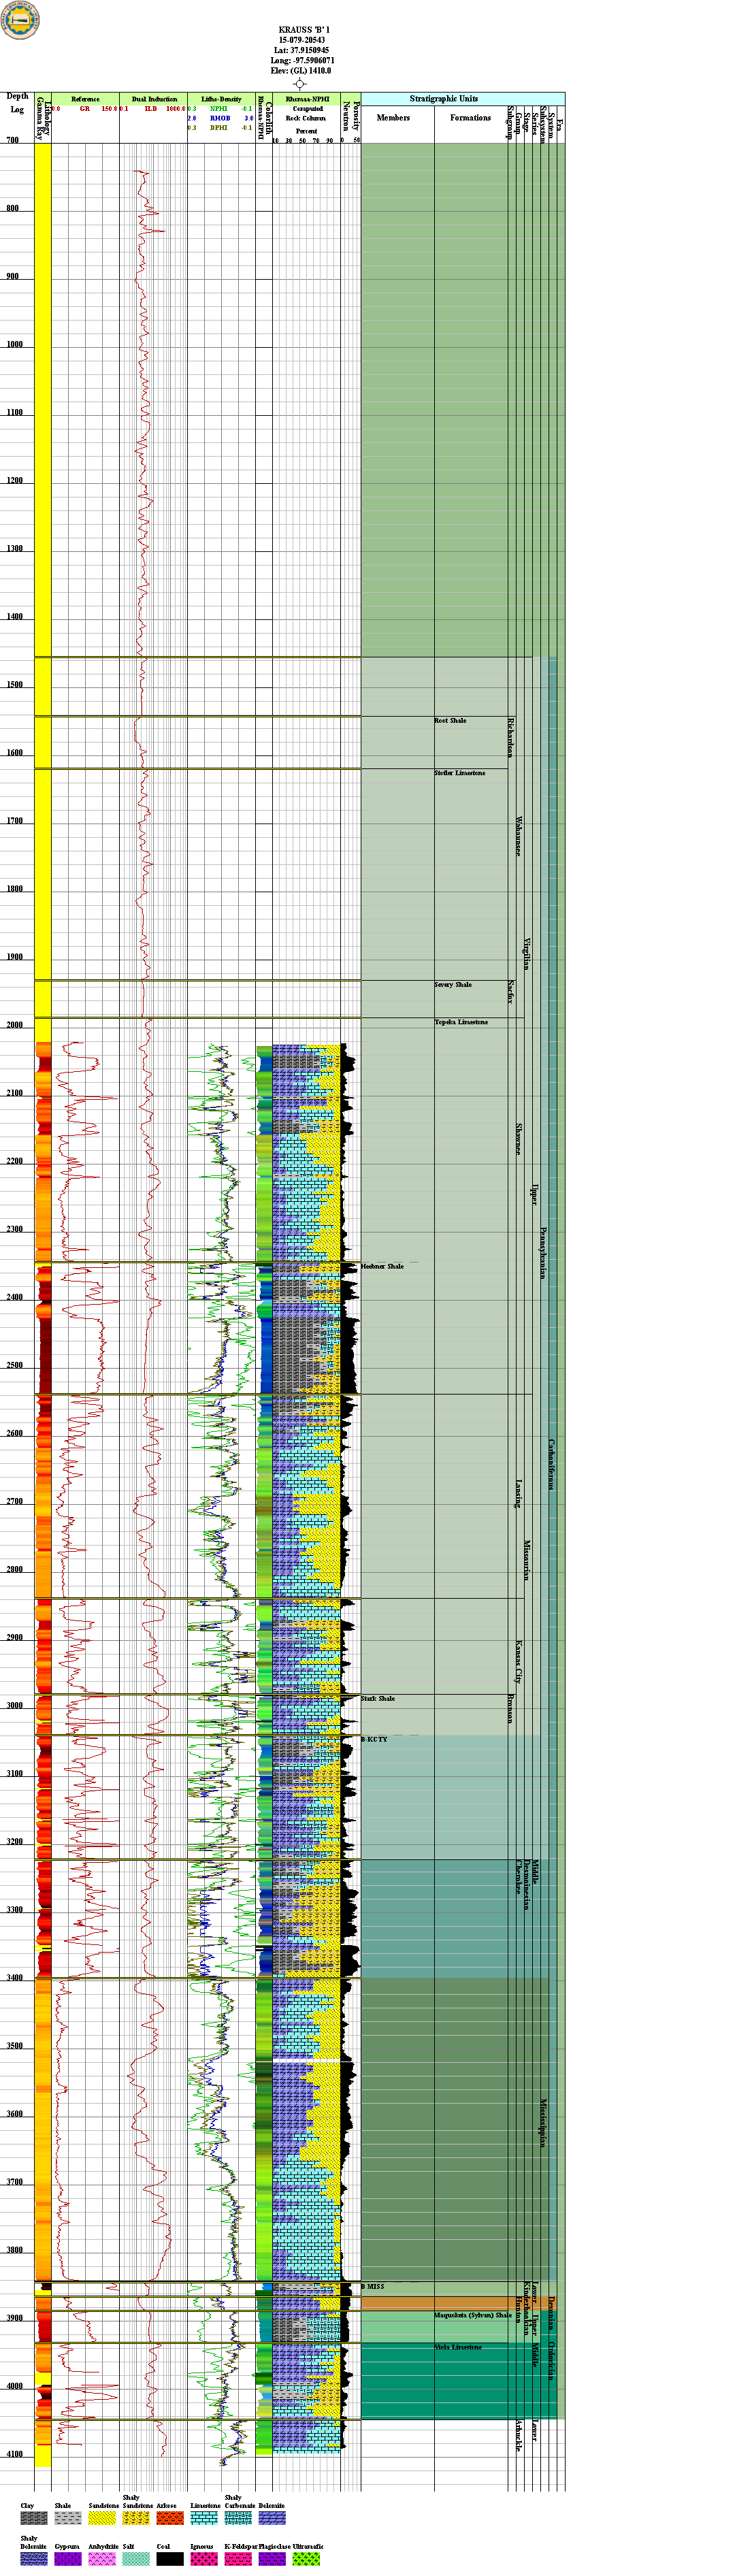Viewport: 735px width, 2576px height.
Task: Click the Formations column header
Action: tap(470, 118)
